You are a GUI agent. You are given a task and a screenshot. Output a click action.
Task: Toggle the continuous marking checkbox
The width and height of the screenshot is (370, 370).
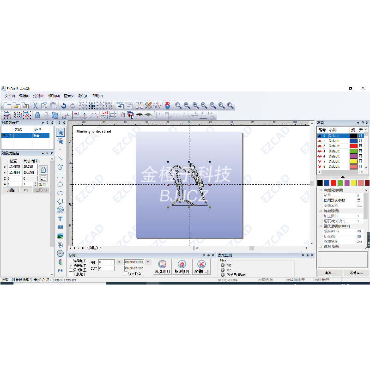pyautogui.click(x=71, y=261)
